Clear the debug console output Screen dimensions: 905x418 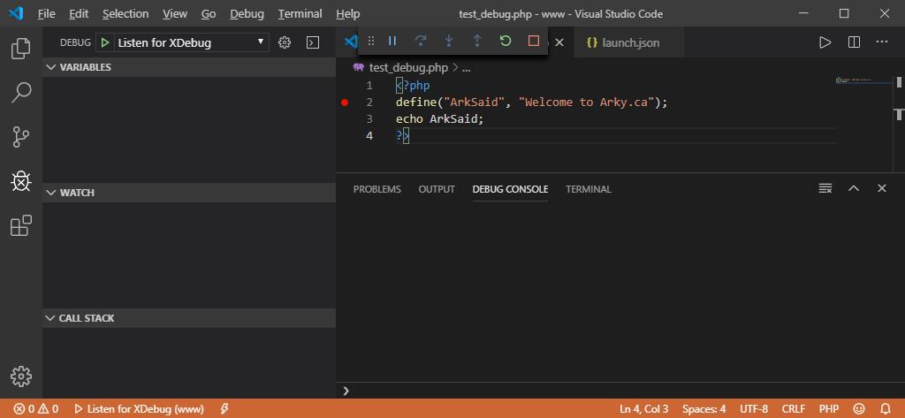click(825, 188)
